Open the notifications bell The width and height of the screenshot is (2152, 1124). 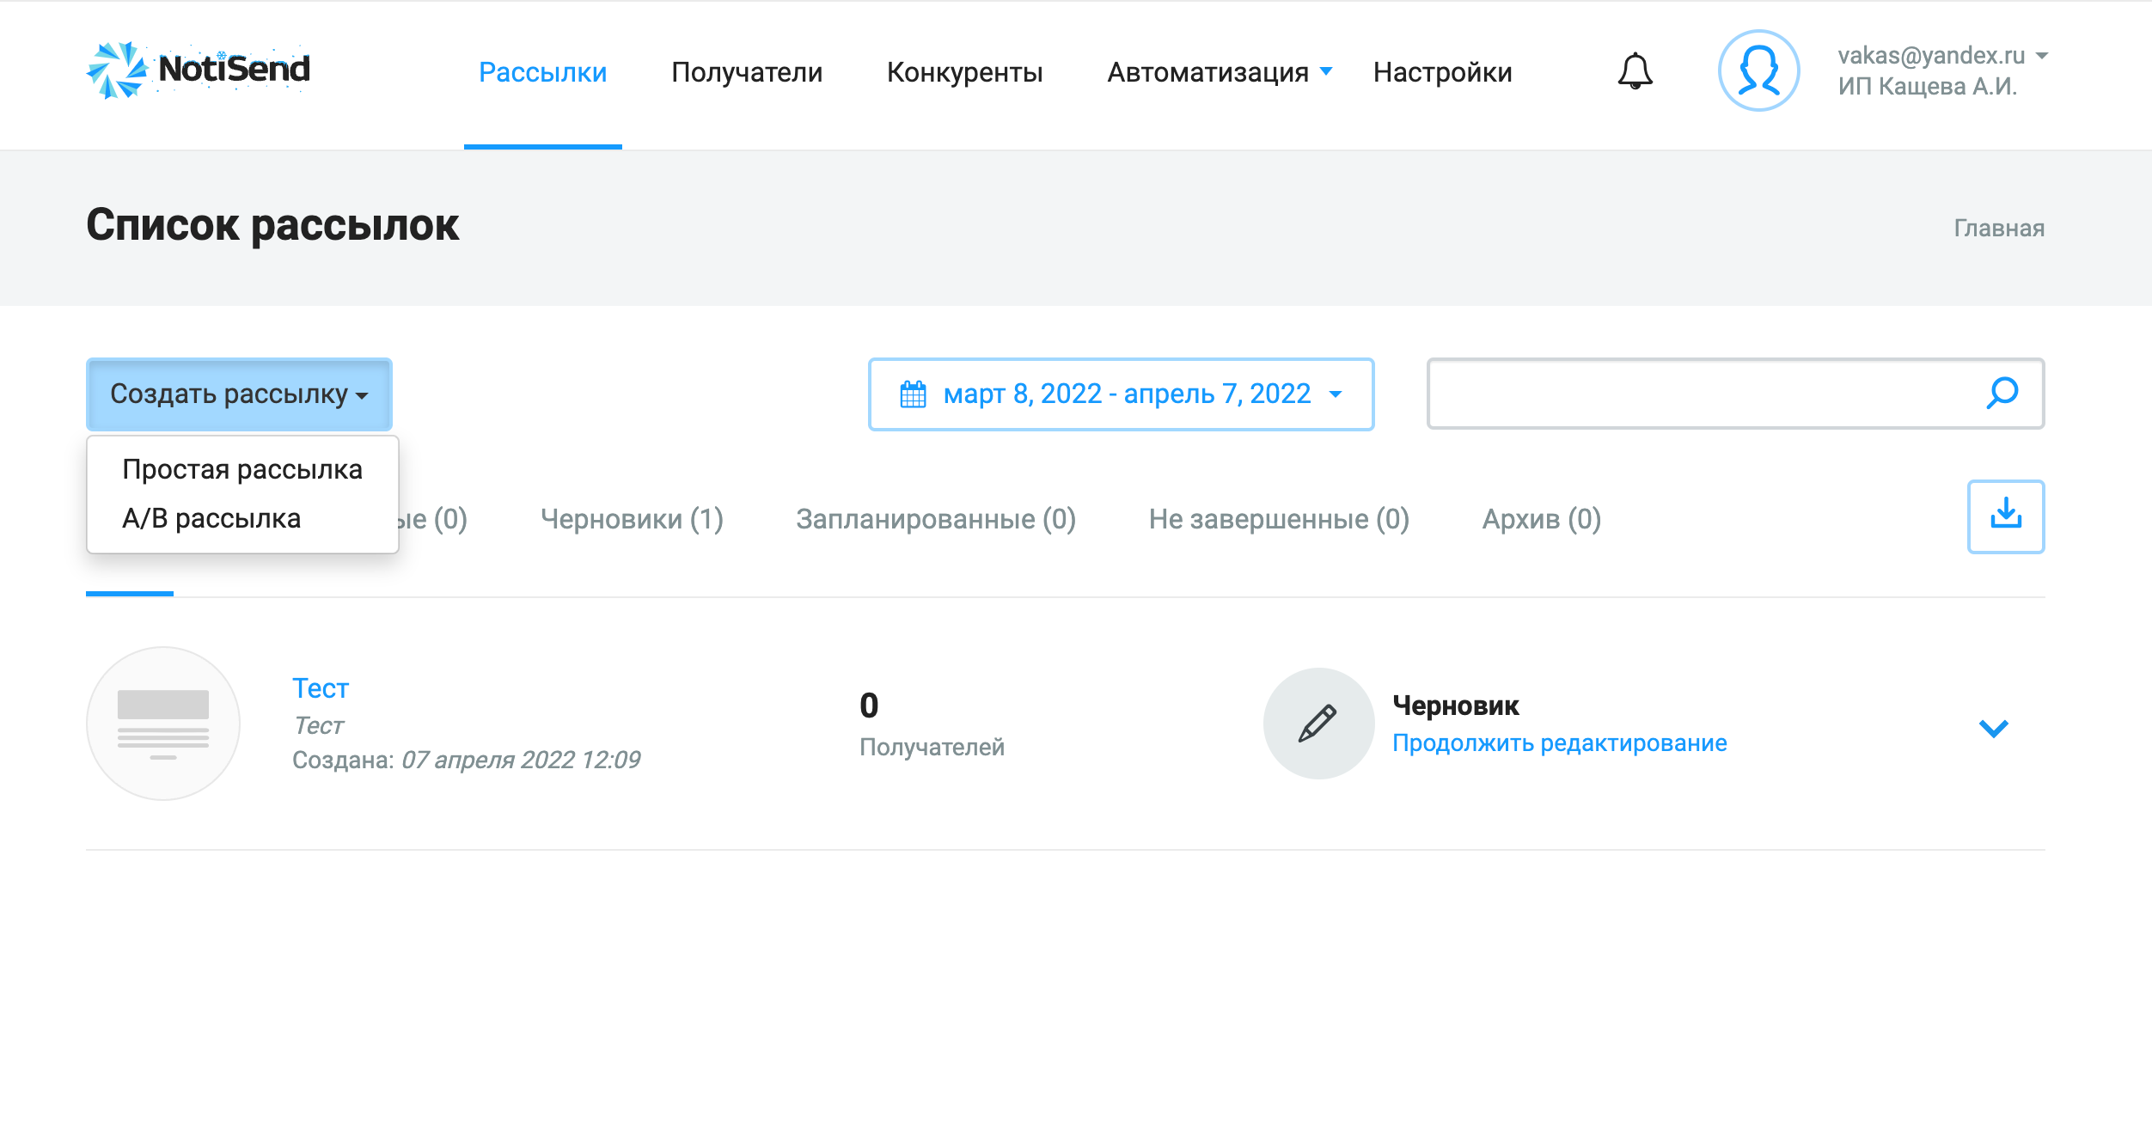point(1635,71)
